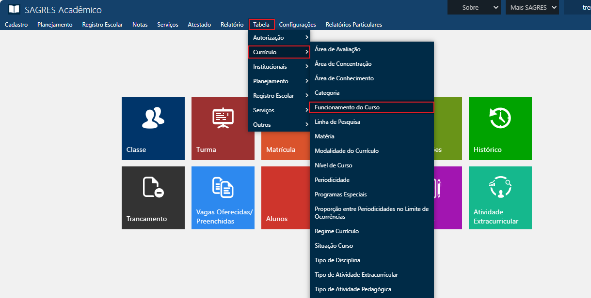
Task: Open the Tabela menu in the menu bar
Action: pyautogui.click(x=261, y=25)
